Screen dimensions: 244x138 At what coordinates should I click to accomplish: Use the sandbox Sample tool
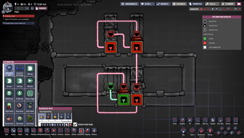tap(197, 121)
